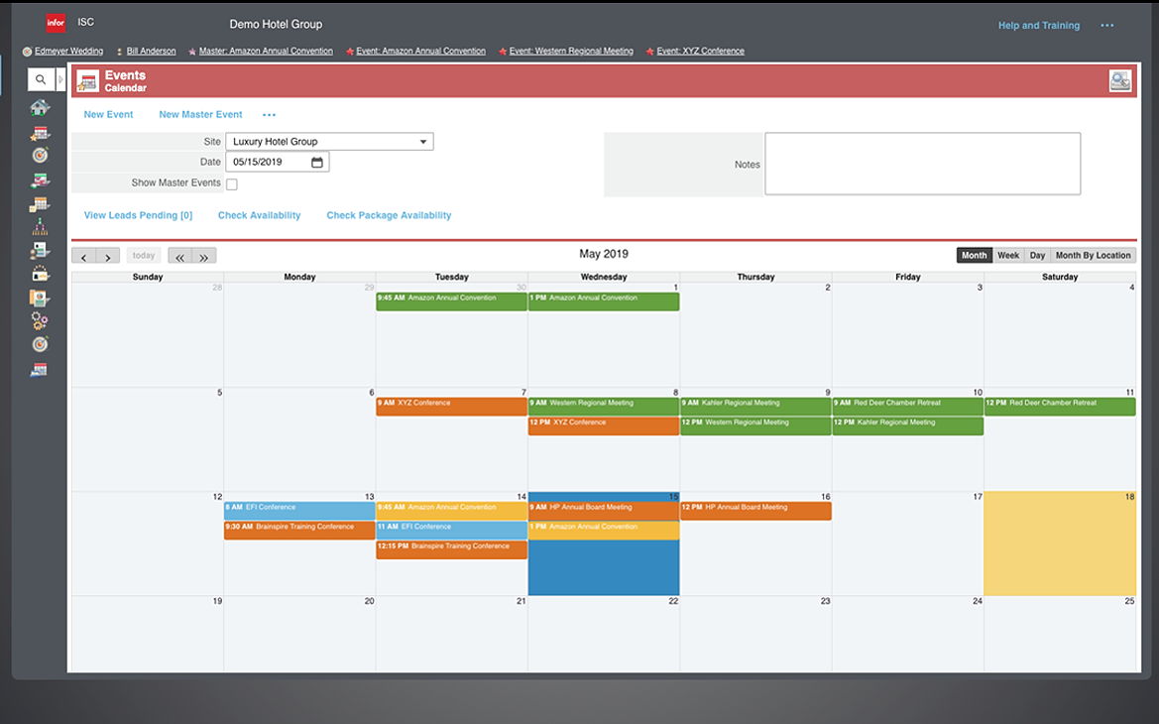Switch to Week view
This screenshot has width=1159, height=724.
pos(1008,255)
